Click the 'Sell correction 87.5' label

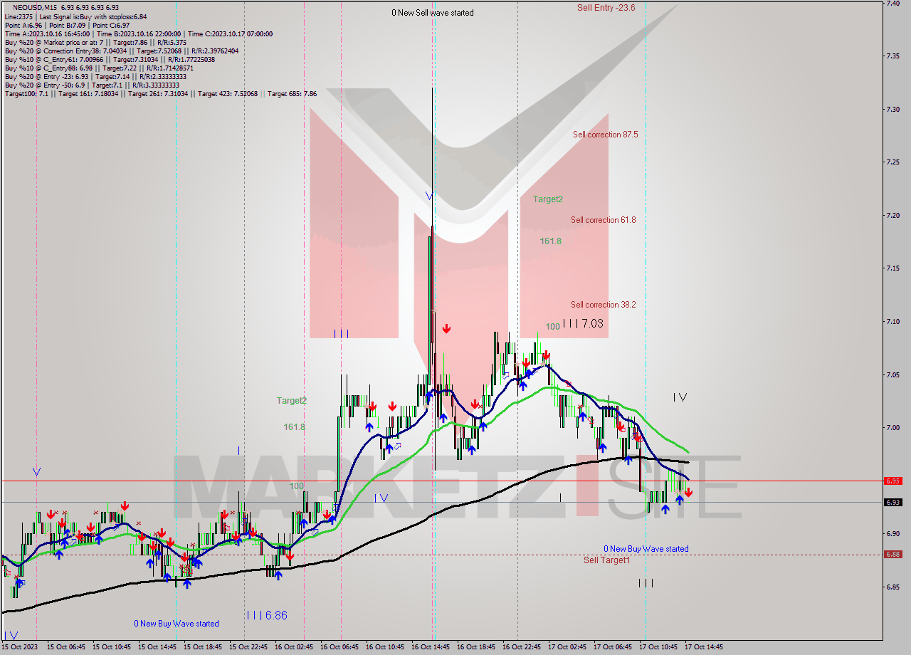[605, 135]
